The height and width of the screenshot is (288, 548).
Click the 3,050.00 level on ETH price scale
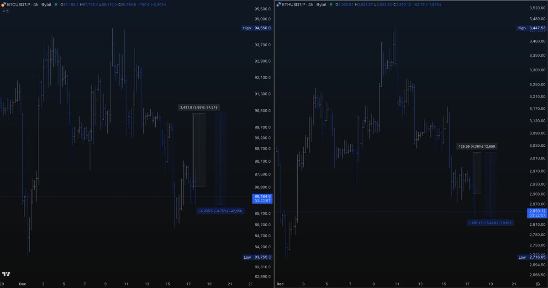tap(537, 145)
